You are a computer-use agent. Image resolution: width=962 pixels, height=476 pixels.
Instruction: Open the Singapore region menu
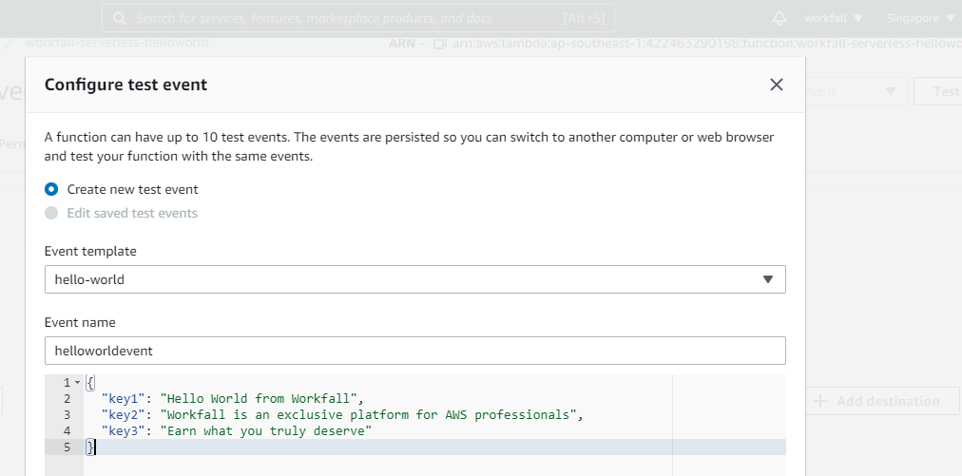click(x=920, y=18)
